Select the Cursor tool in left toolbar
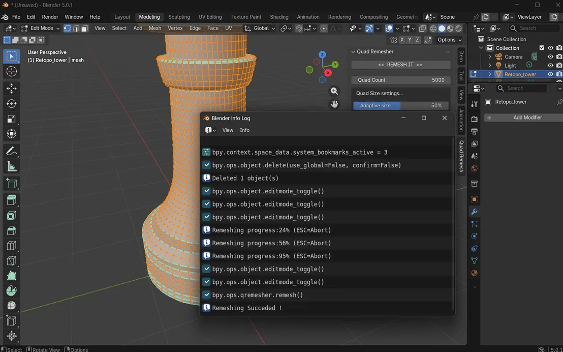Viewport: 563px width, 352px height. point(12,72)
